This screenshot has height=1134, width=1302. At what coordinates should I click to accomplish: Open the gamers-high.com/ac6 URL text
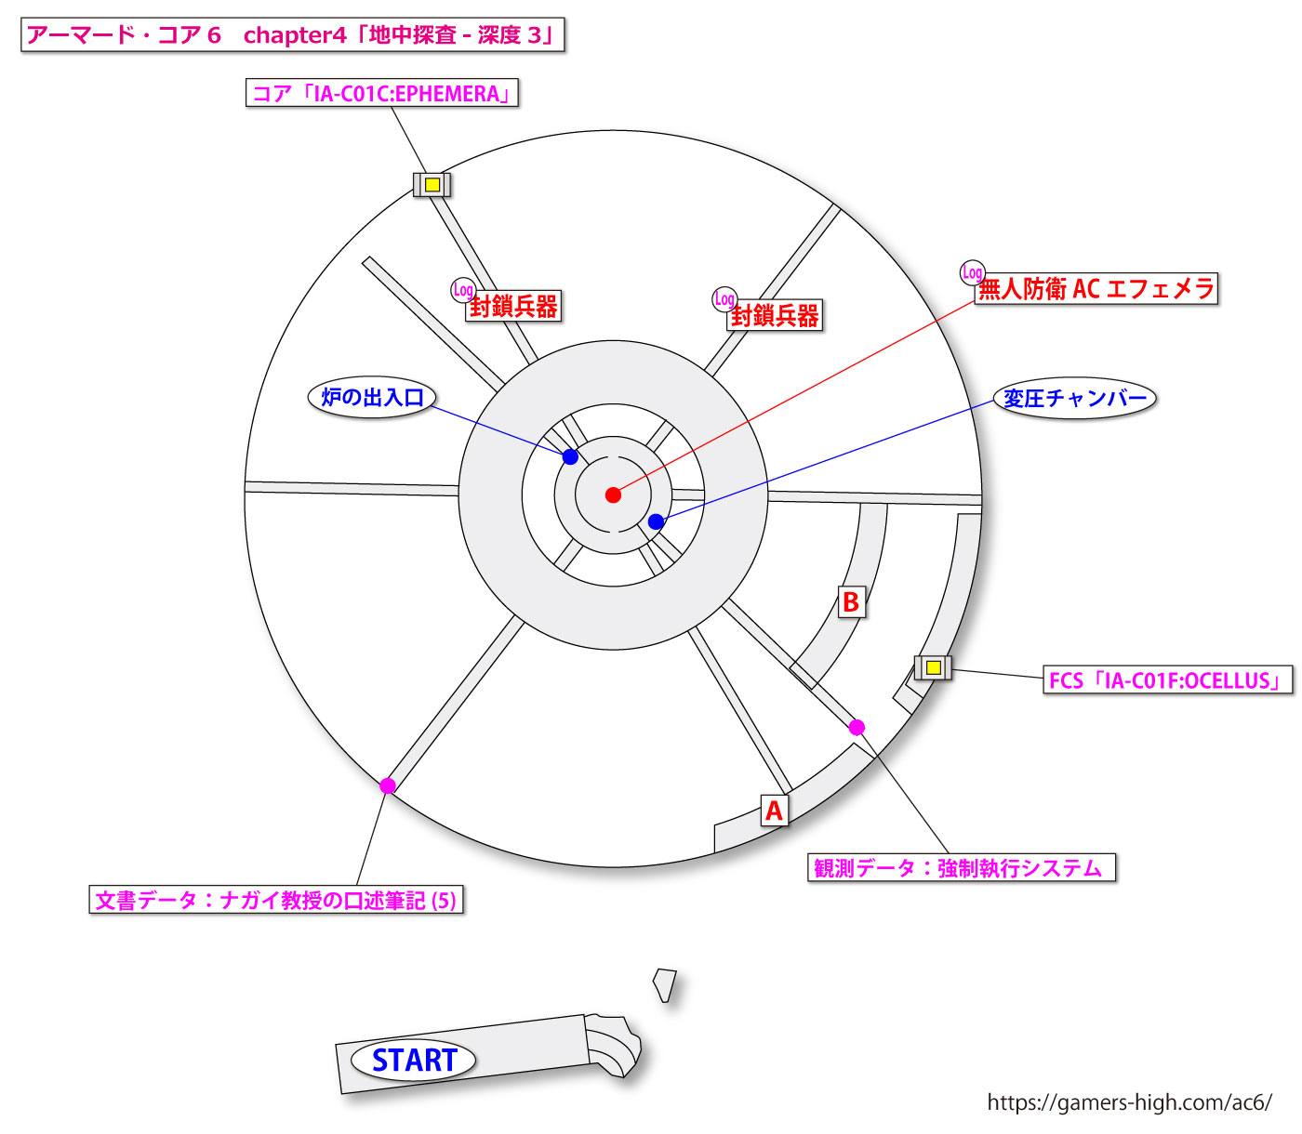[x=1129, y=1102]
